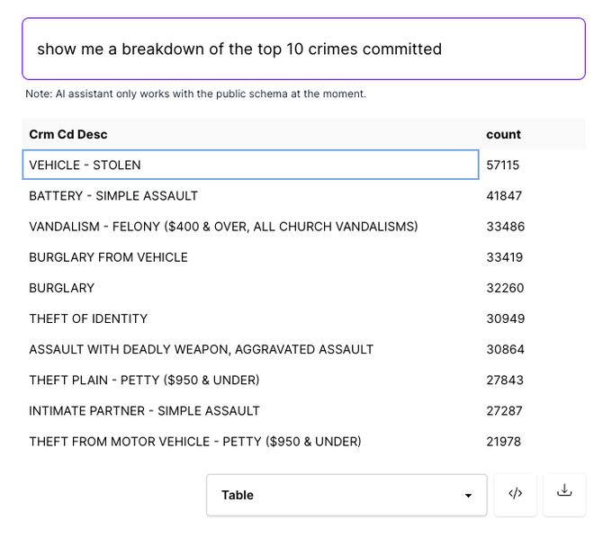Image resolution: width=612 pixels, height=538 pixels.
Task: Click the VANDALISM - FELONY row description
Action: [223, 227]
